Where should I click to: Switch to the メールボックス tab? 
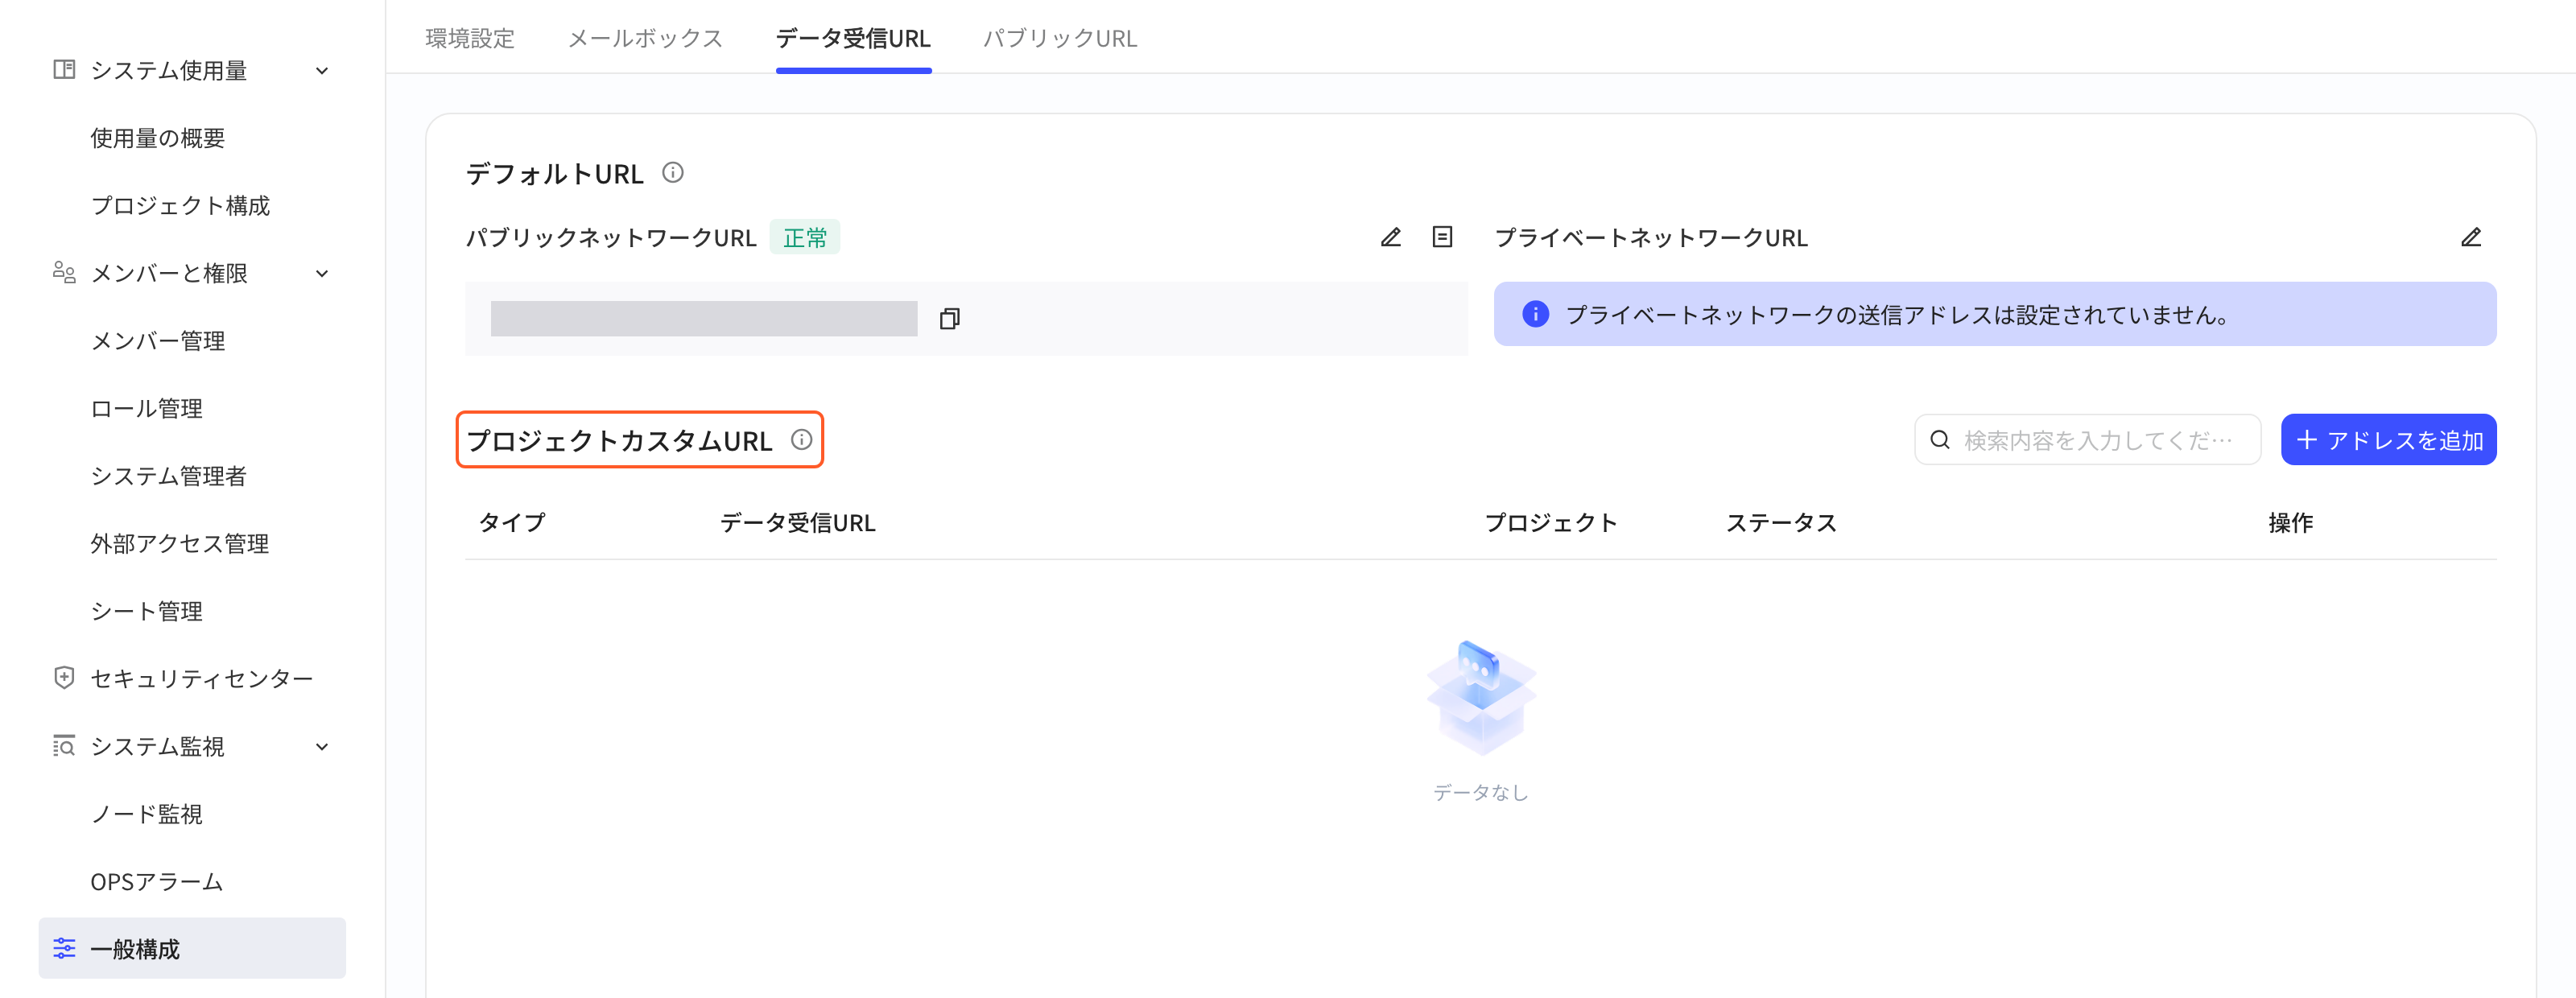pyautogui.click(x=645, y=38)
